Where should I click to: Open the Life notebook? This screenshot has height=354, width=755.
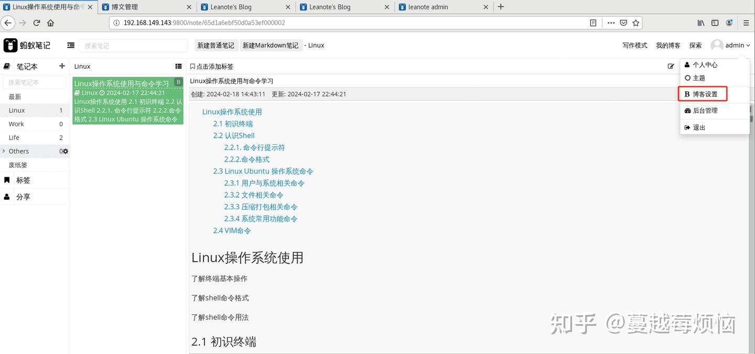tap(35, 137)
